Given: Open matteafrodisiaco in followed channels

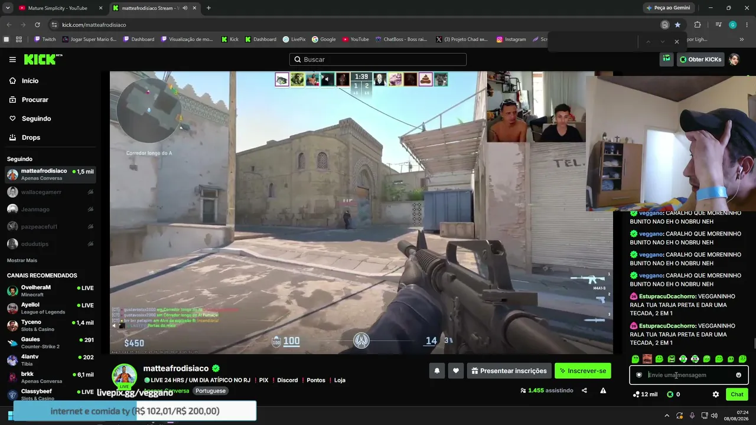Looking at the screenshot, I should pos(50,175).
